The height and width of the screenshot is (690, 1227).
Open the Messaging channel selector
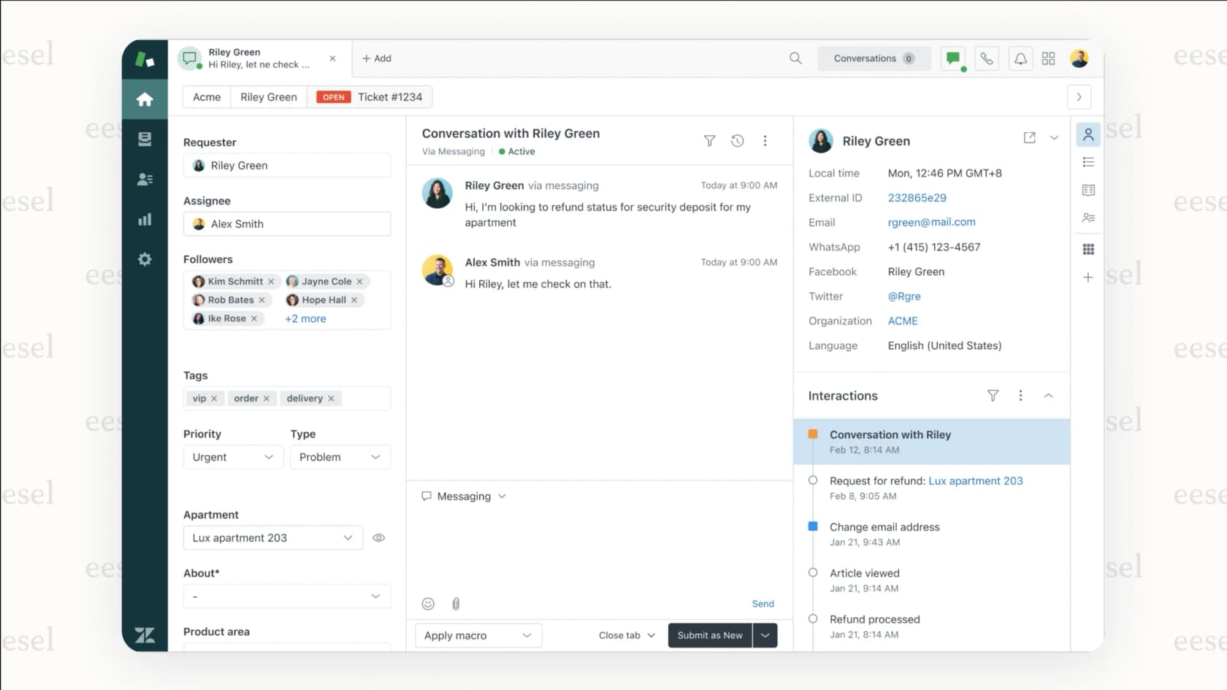(x=464, y=497)
